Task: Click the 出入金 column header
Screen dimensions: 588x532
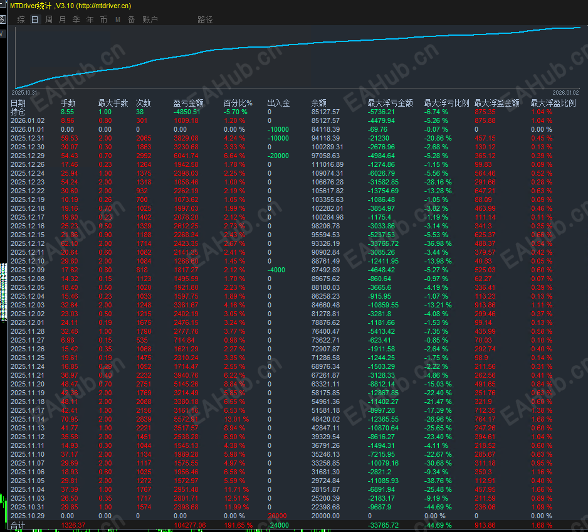Action: [278, 103]
